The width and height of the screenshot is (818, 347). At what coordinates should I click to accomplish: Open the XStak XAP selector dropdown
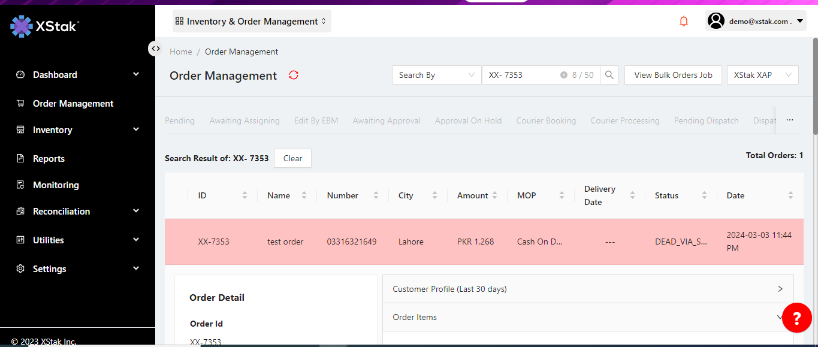tap(762, 75)
